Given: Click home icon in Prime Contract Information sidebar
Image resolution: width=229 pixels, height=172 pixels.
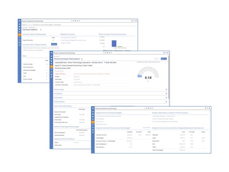Looking at the screenshot, I should (52, 56).
